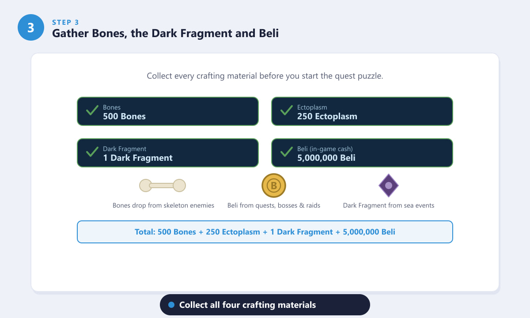Click the bone icon illustration

click(x=163, y=185)
